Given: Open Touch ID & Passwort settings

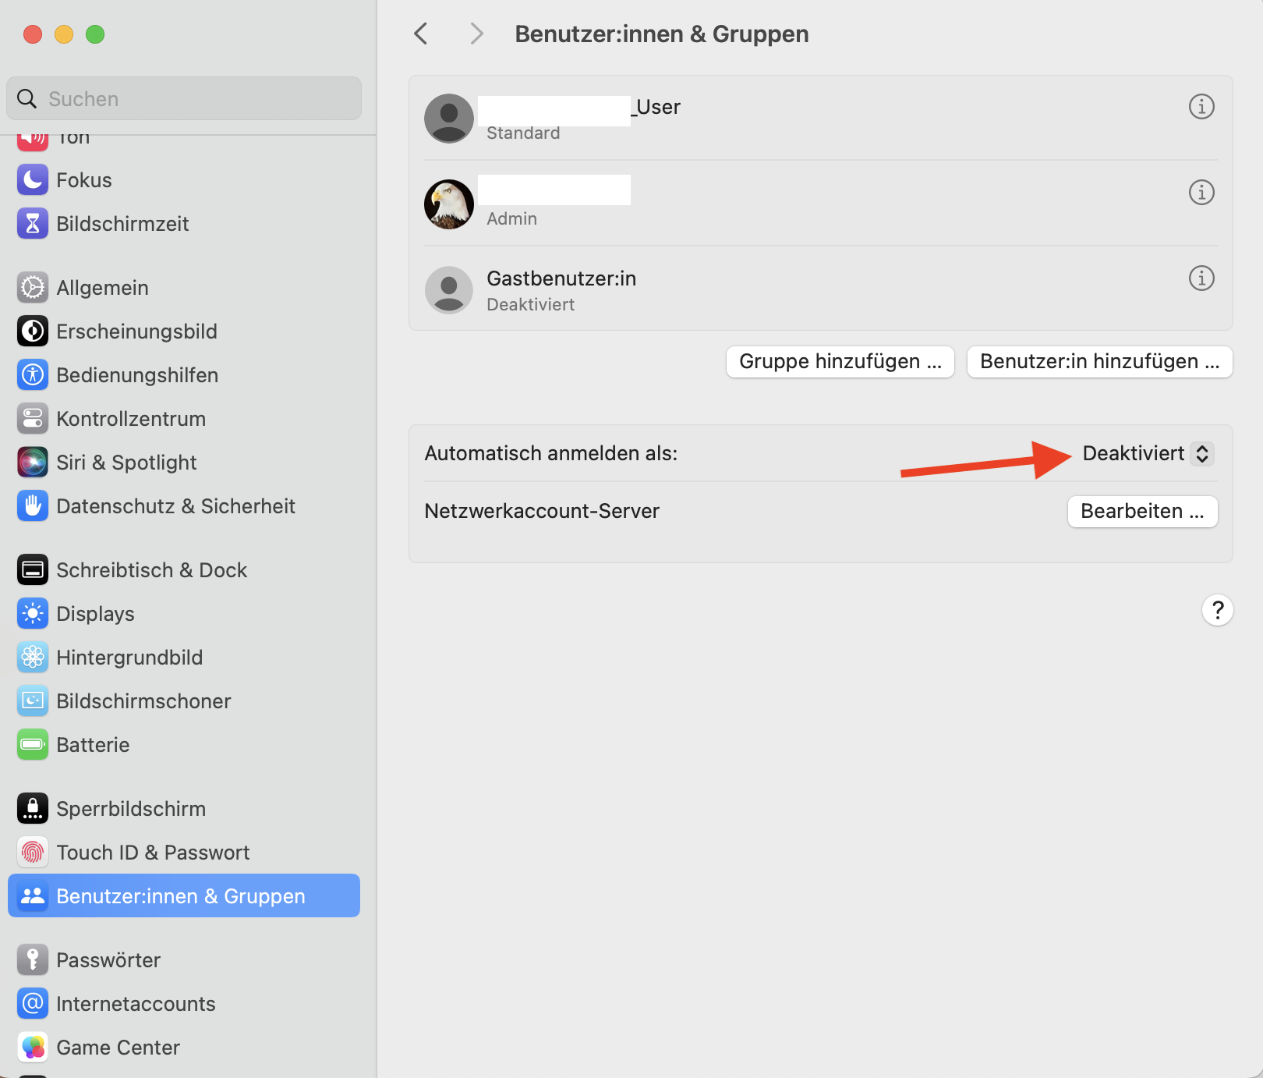Looking at the screenshot, I should pyautogui.click(x=184, y=853).
